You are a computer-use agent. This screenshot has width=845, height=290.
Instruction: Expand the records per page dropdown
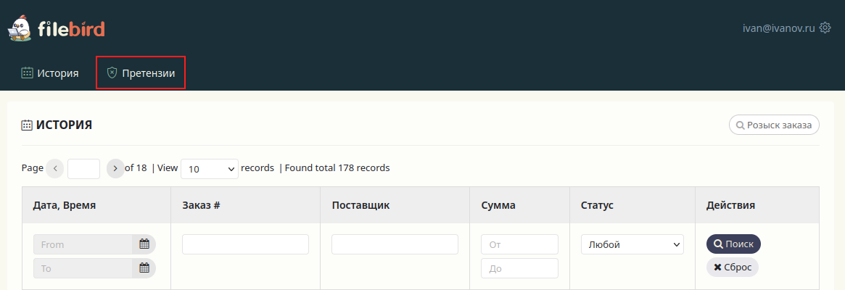click(210, 169)
